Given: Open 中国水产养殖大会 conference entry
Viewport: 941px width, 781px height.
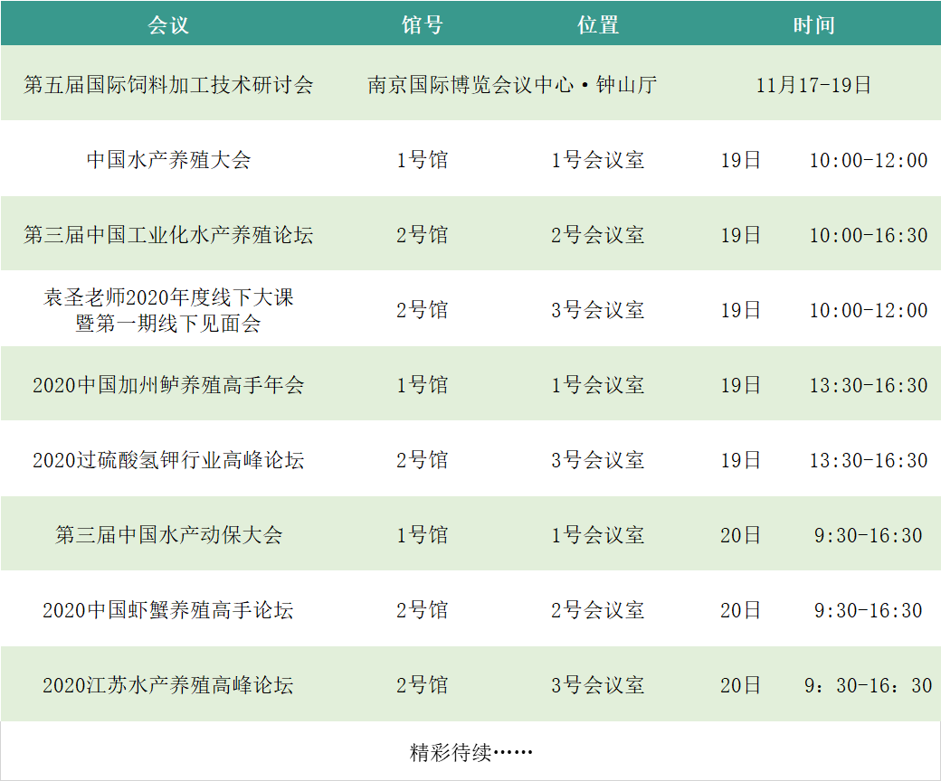Looking at the screenshot, I should point(168,161).
